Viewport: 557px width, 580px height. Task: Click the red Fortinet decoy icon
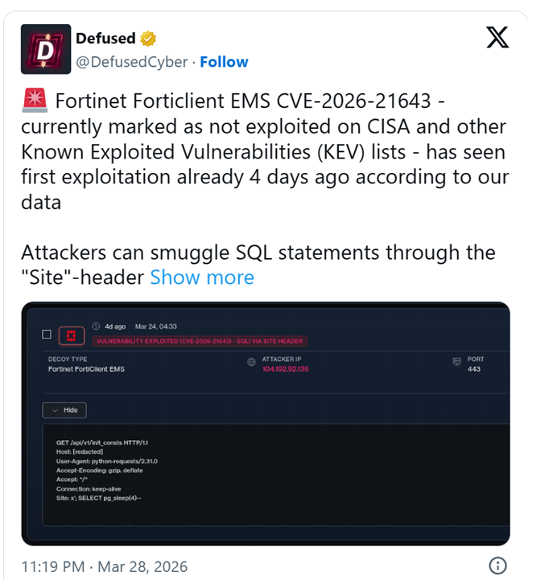click(x=72, y=335)
